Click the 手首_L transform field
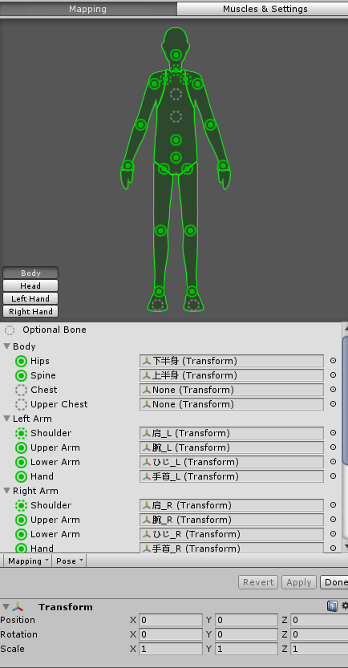The image size is (348, 668). click(x=231, y=476)
